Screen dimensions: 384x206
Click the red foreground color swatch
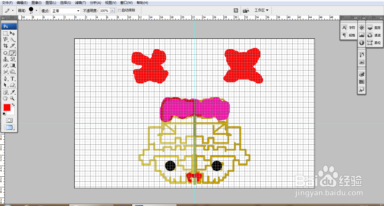7,107
